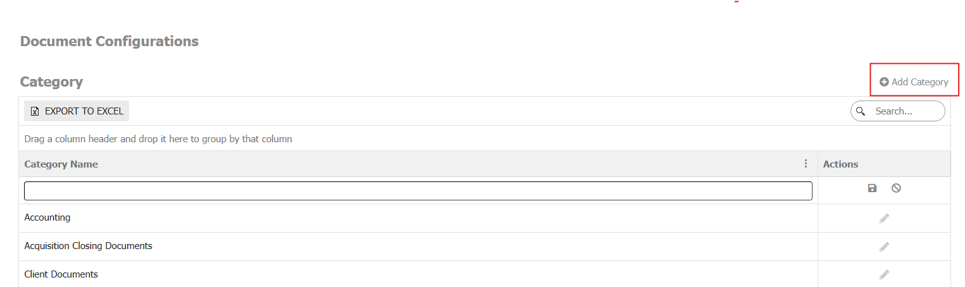The width and height of the screenshot is (965, 287).
Task: Click the Add Category link text
Action: [919, 82]
